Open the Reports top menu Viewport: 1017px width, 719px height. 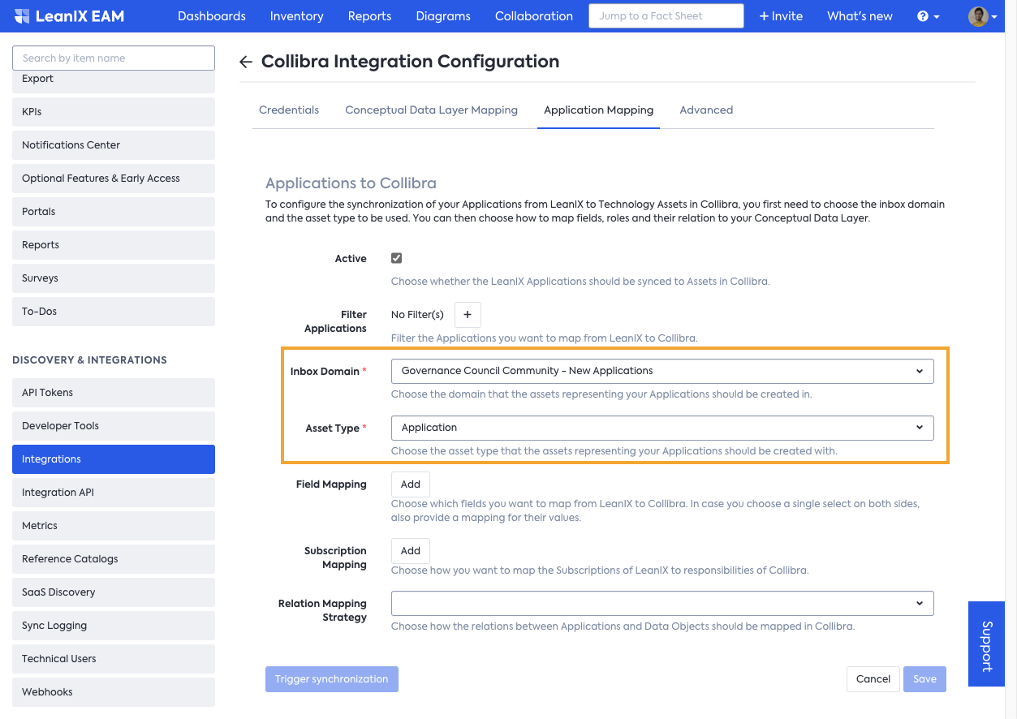[370, 16]
